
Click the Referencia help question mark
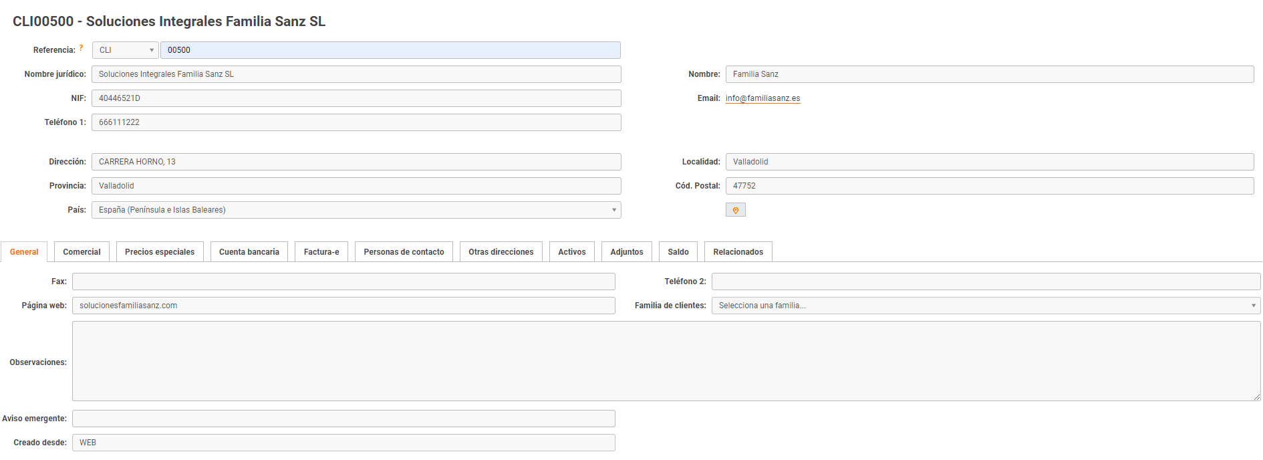(81, 48)
